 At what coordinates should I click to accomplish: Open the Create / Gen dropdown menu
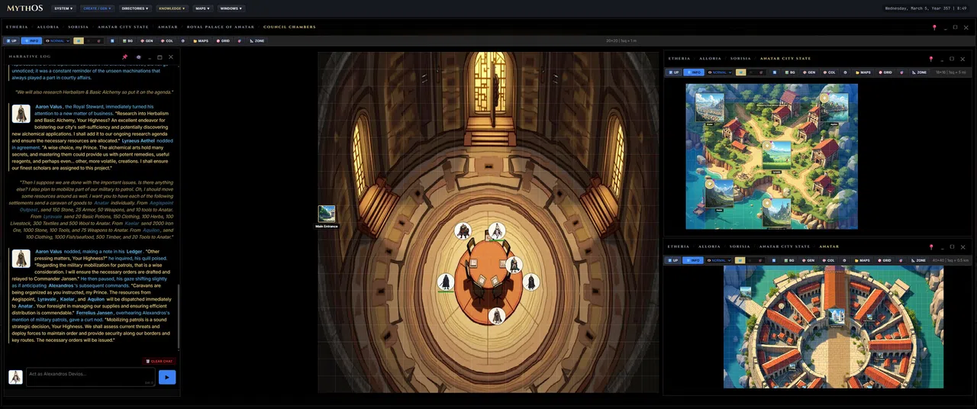click(x=97, y=8)
